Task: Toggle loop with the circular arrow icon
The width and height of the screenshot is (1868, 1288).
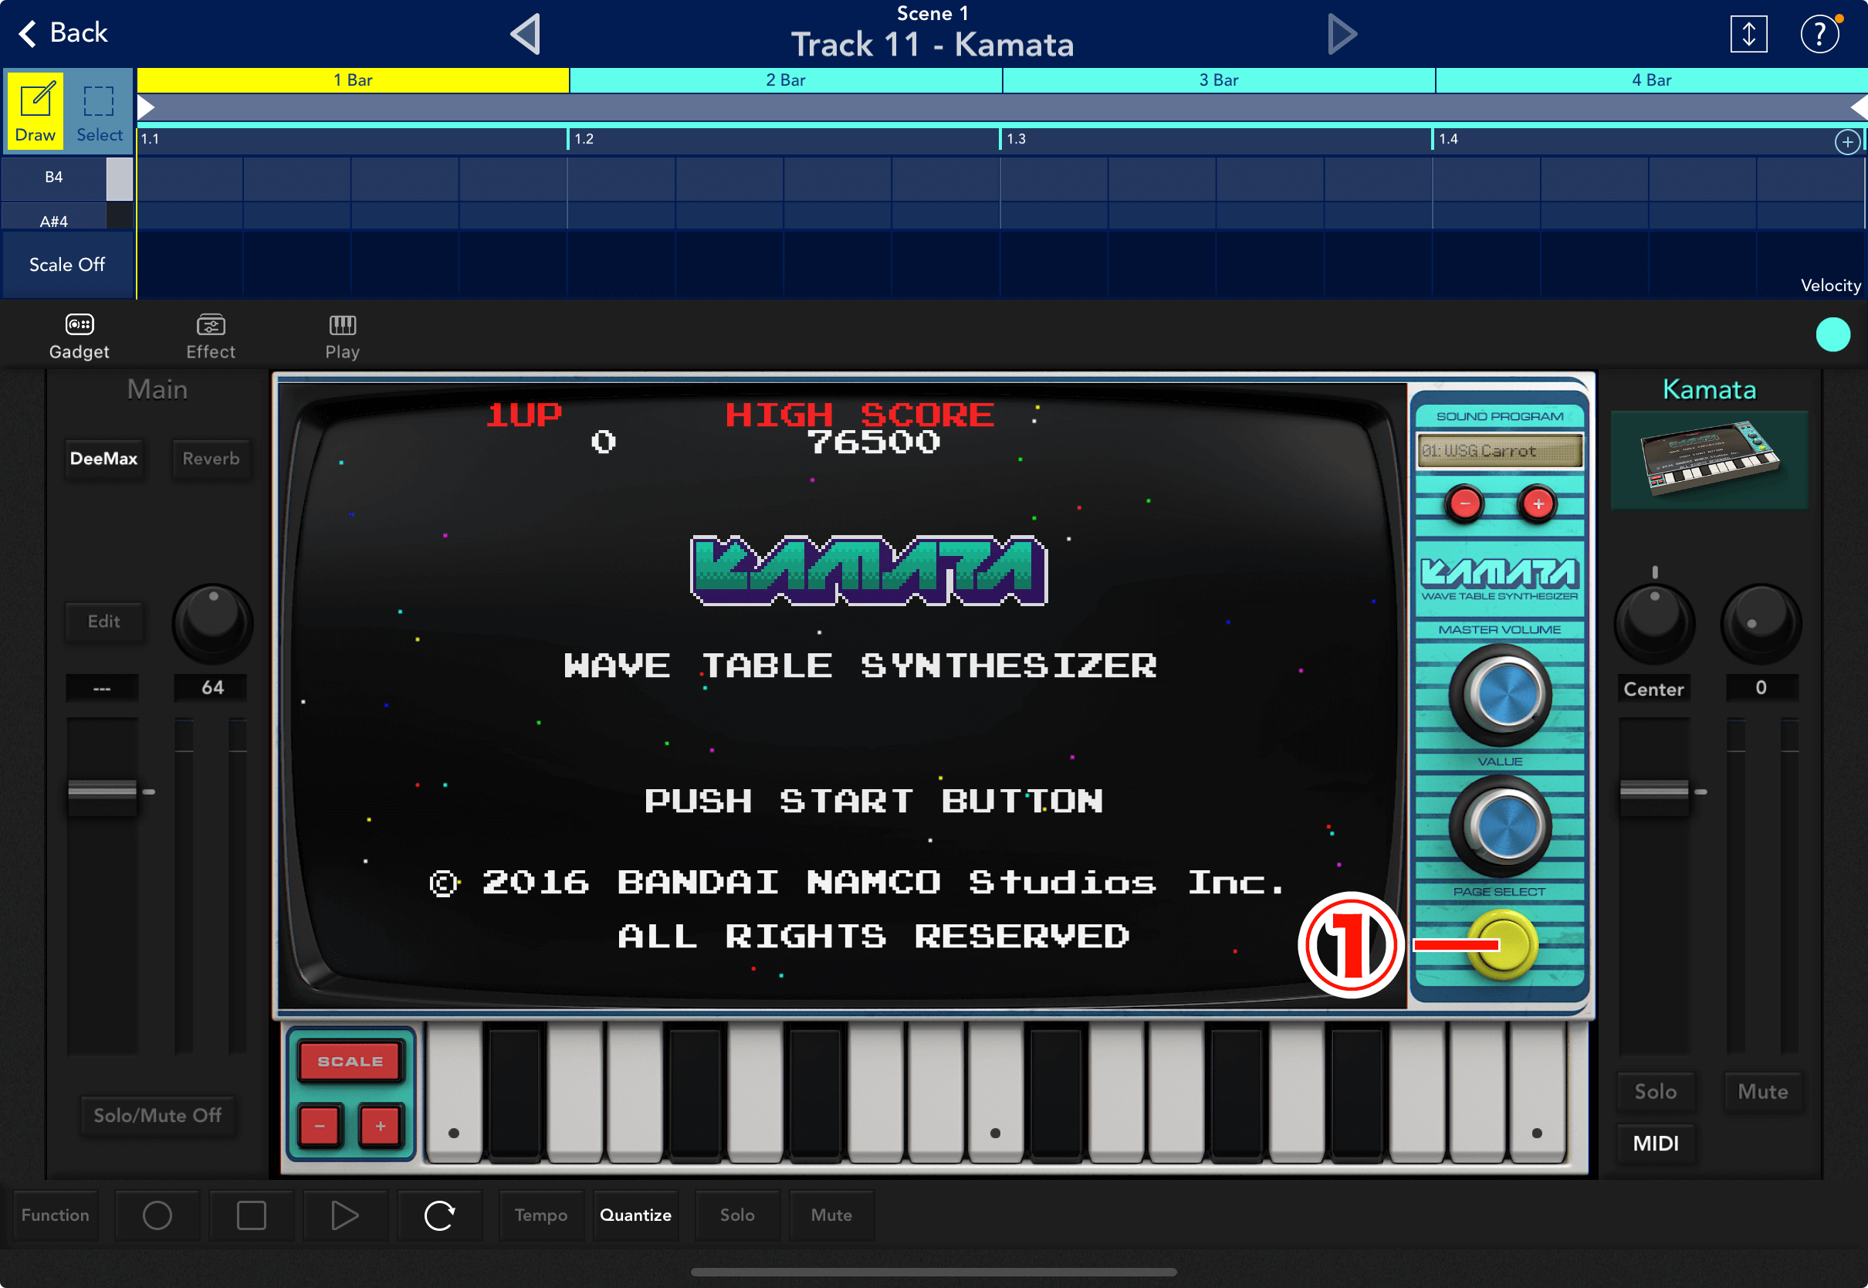Action: 439,1215
